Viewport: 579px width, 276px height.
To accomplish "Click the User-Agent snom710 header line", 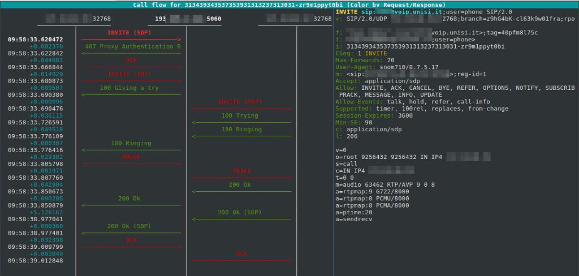I will (387, 67).
